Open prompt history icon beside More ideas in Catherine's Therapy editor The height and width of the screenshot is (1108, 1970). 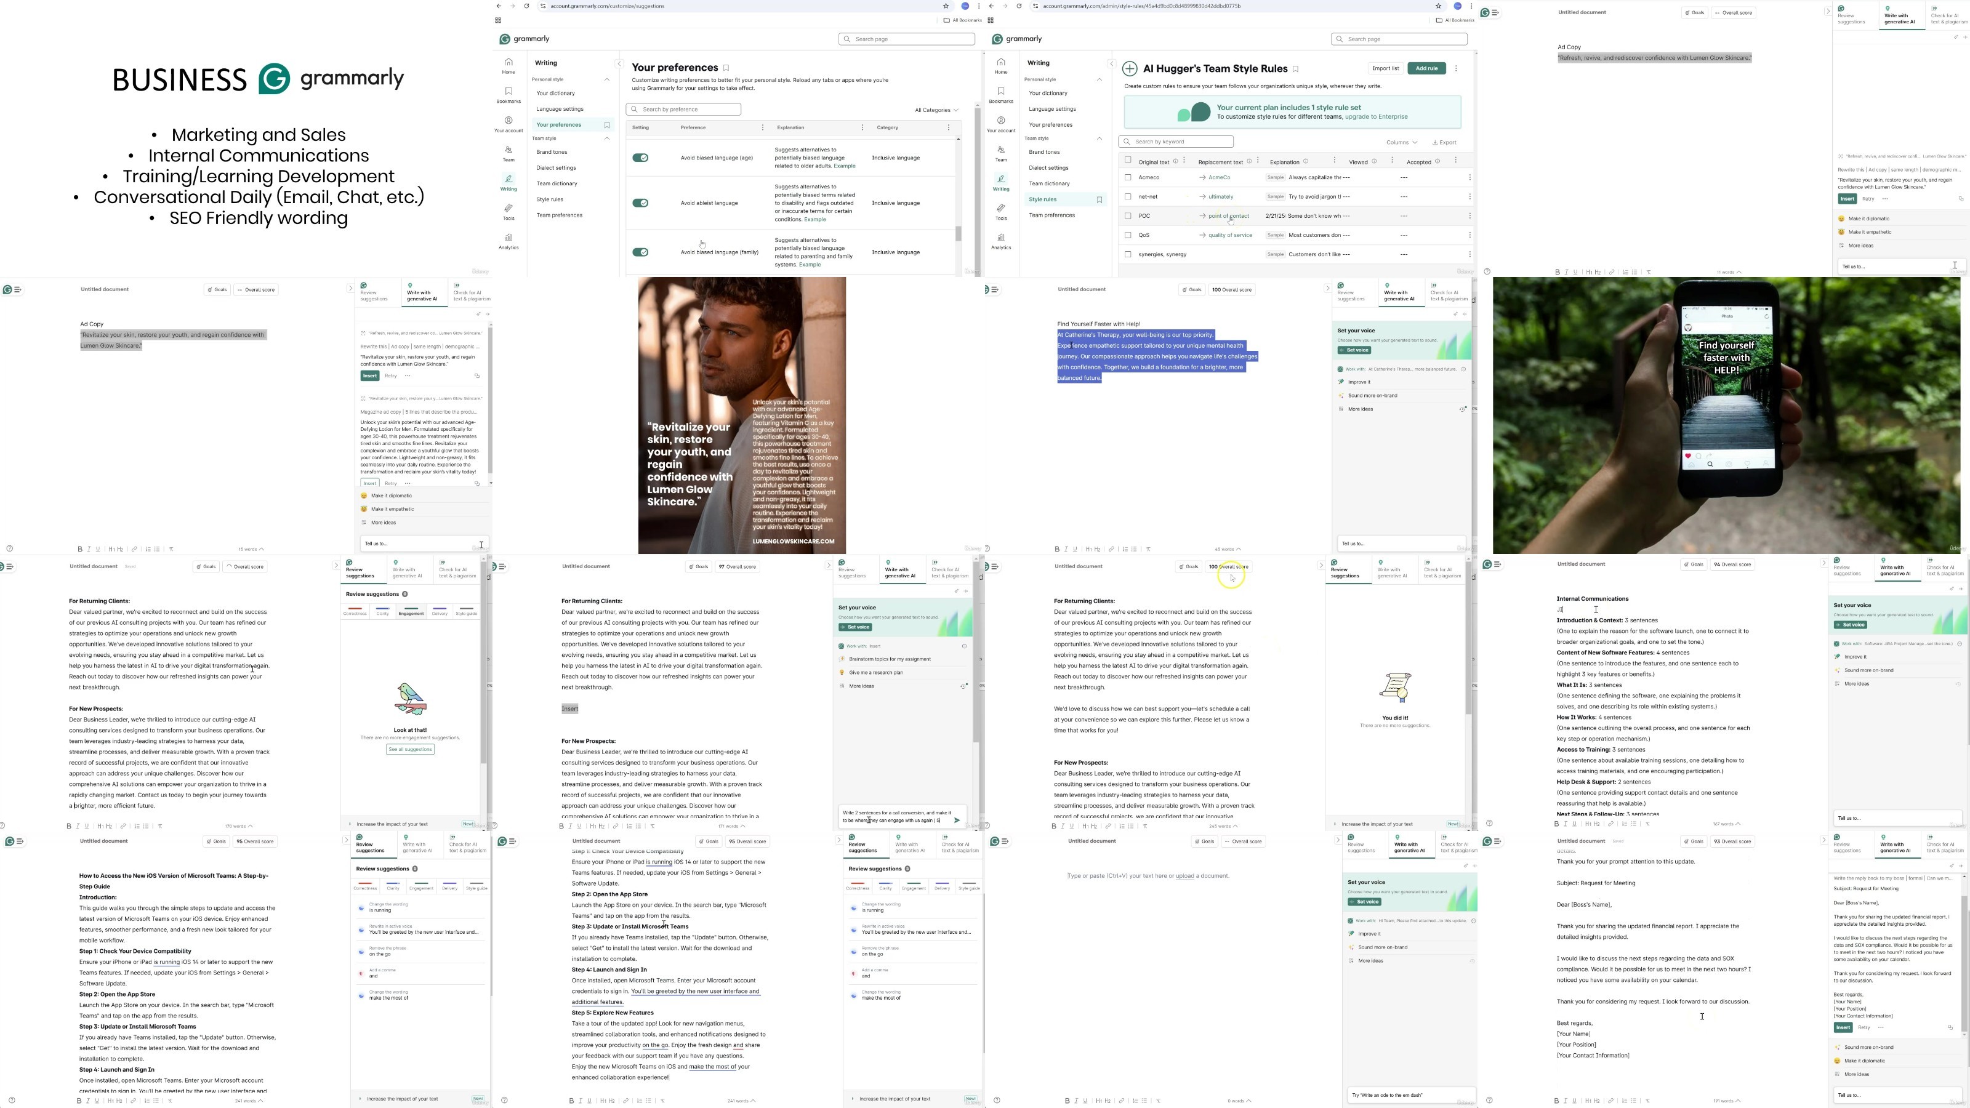(x=1462, y=409)
